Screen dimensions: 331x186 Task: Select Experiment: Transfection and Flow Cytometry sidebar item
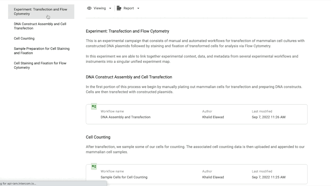pos(40,12)
